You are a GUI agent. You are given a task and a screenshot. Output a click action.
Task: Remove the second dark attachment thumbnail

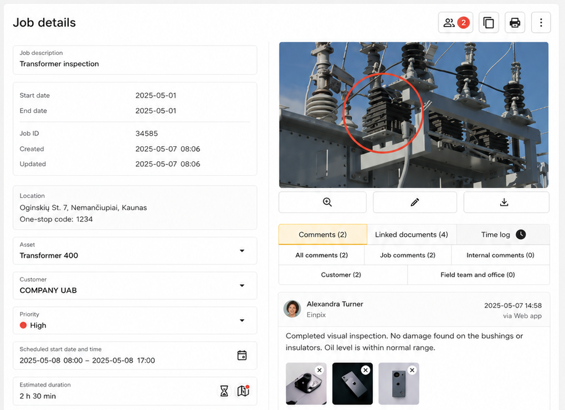pos(366,370)
